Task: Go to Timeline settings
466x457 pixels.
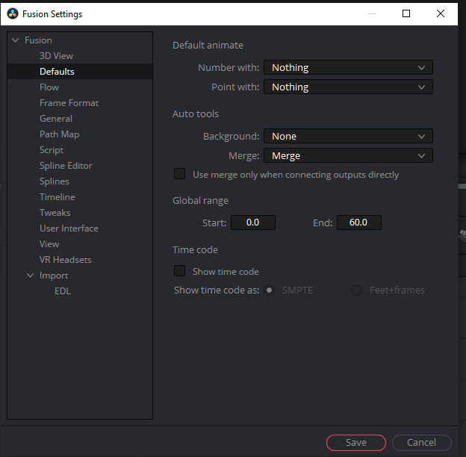Action: point(57,197)
